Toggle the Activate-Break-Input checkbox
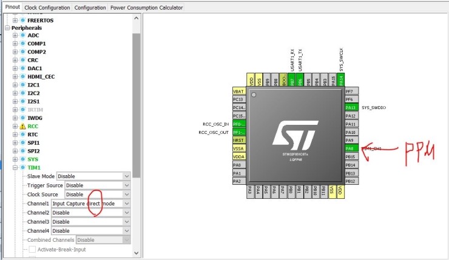 pos(32,250)
